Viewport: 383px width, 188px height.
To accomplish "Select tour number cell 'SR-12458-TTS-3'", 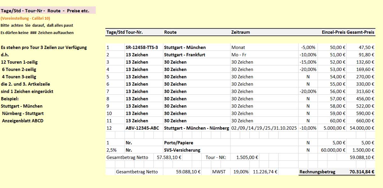I will tap(142, 47).
